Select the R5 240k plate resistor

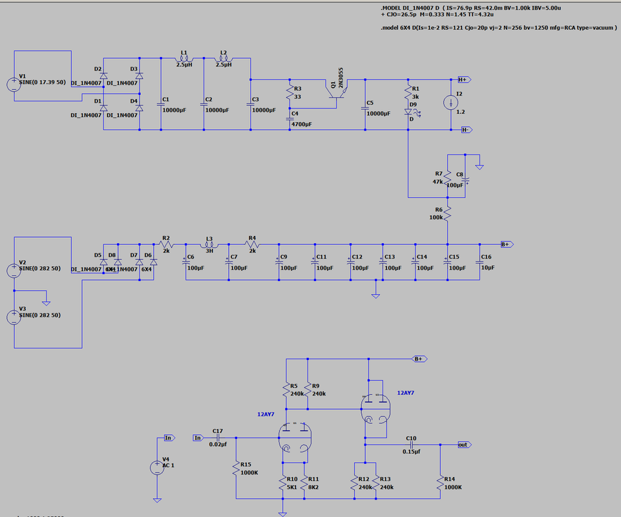tap(286, 390)
